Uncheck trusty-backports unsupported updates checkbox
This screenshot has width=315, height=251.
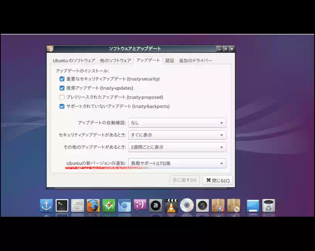pyautogui.click(x=62, y=106)
